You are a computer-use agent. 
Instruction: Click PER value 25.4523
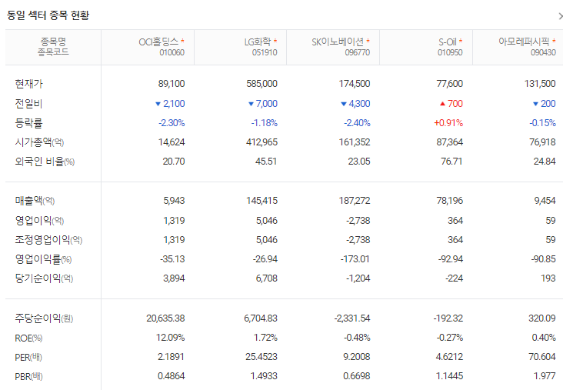coord(262,357)
